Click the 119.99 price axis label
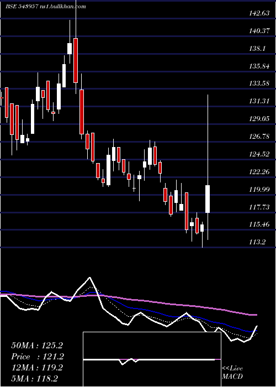The width and height of the screenshot is (276, 387). (x=259, y=189)
